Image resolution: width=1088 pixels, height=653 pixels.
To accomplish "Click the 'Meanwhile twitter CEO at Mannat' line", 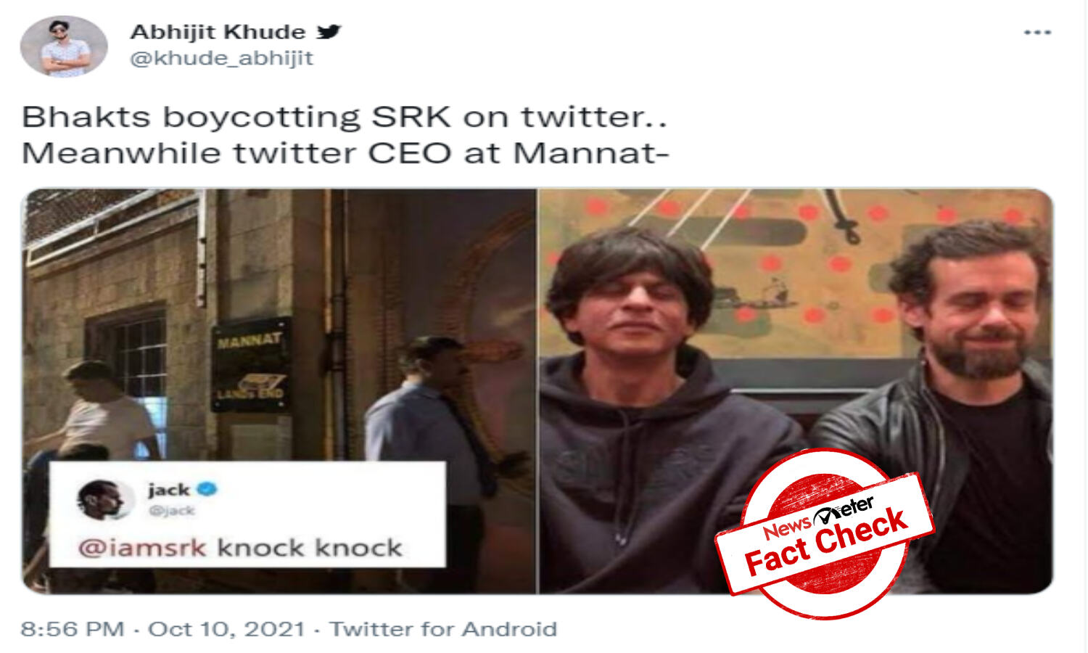I will pyautogui.click(x=345, y=153).
